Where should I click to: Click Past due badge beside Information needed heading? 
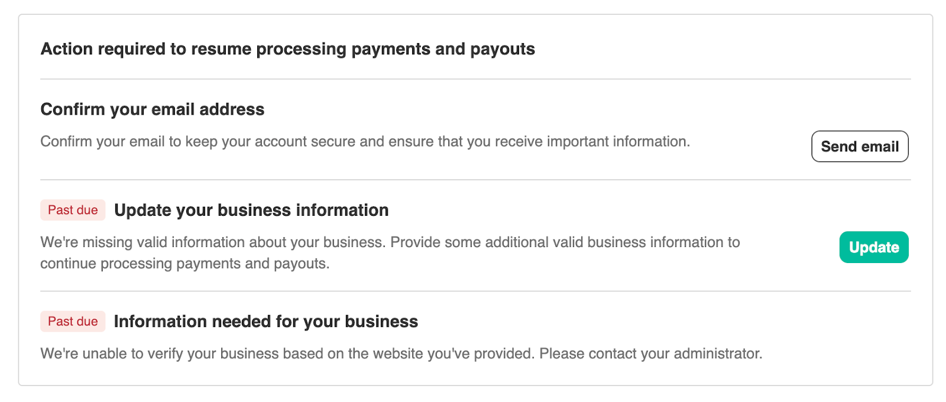(73, 321)
